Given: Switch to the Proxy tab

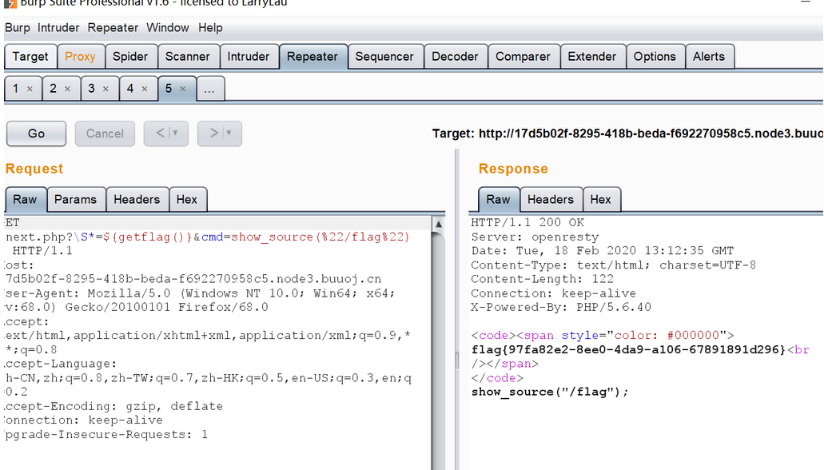Looking at the screenshot, I should point(80,57).
